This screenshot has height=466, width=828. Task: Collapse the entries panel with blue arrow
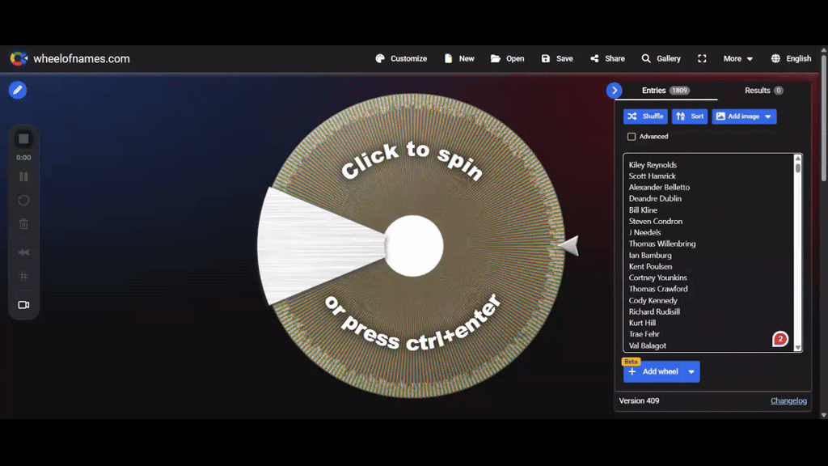pos(615,91)
